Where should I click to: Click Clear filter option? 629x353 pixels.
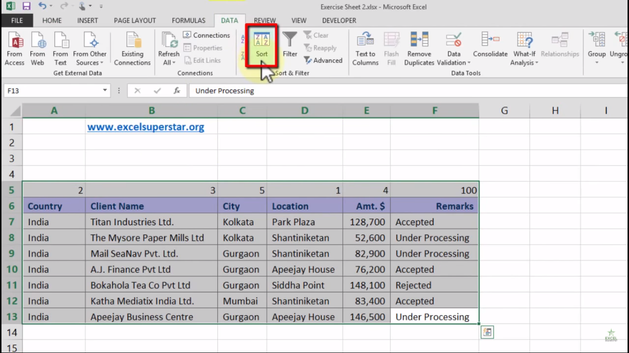(x=316, y=35)
